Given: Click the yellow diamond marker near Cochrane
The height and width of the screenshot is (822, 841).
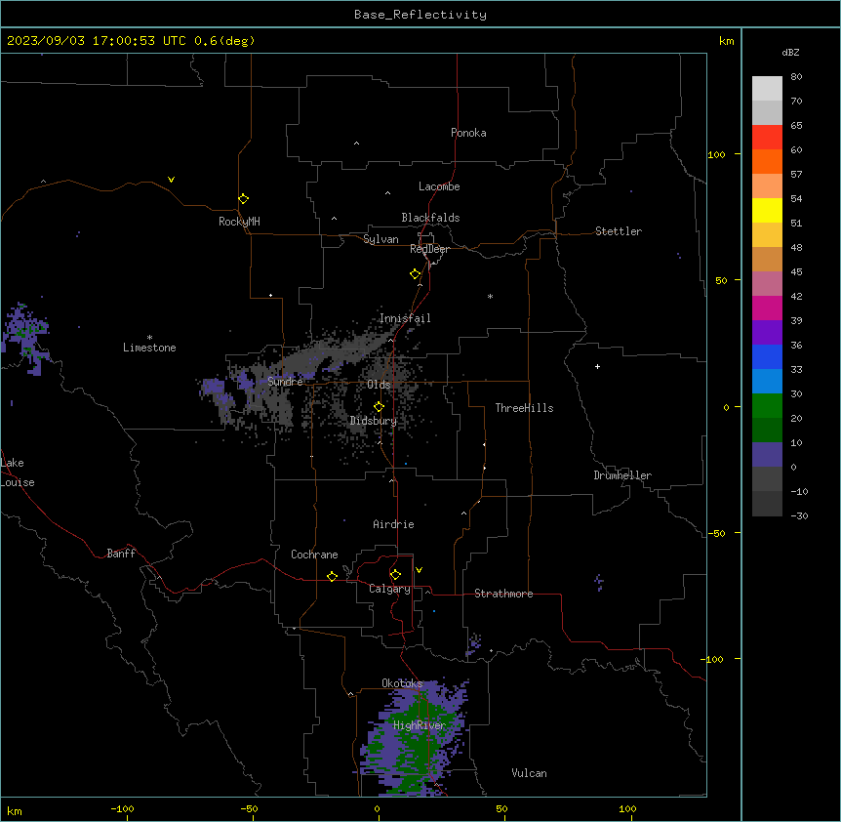Looking at the screenshot, I should tap(332, 576).
